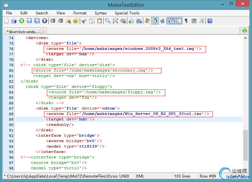Create a new blank document

point(6,21)
